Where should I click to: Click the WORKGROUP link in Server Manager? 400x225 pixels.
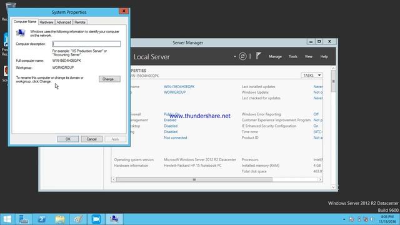coord(175,92)
